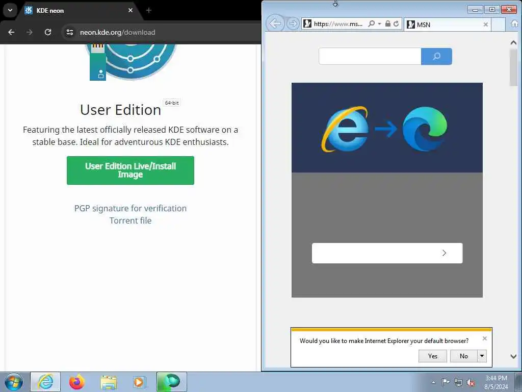Launch Firefox from the taskbar
Image resolution: width=522 pixels, height=392 pixels.
(77, 382)
